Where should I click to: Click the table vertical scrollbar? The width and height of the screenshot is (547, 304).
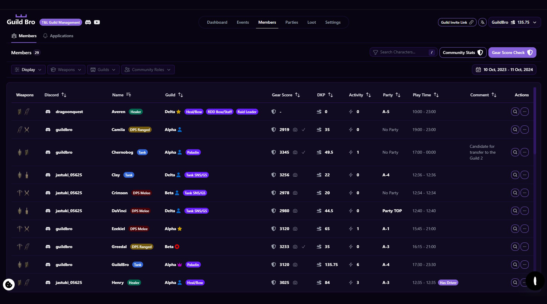pos(535,121)
